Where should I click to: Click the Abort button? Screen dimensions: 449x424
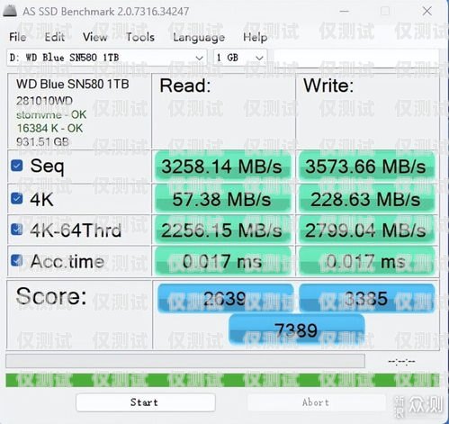pos(316,402)
